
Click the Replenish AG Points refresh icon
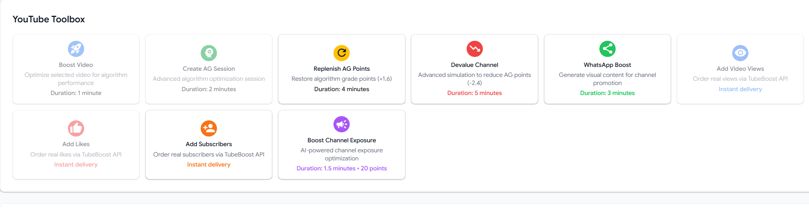342,53
